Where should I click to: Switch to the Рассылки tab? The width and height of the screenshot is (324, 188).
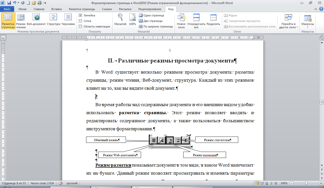125,9
